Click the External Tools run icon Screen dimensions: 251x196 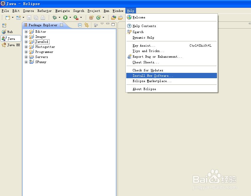coord(76,18)
